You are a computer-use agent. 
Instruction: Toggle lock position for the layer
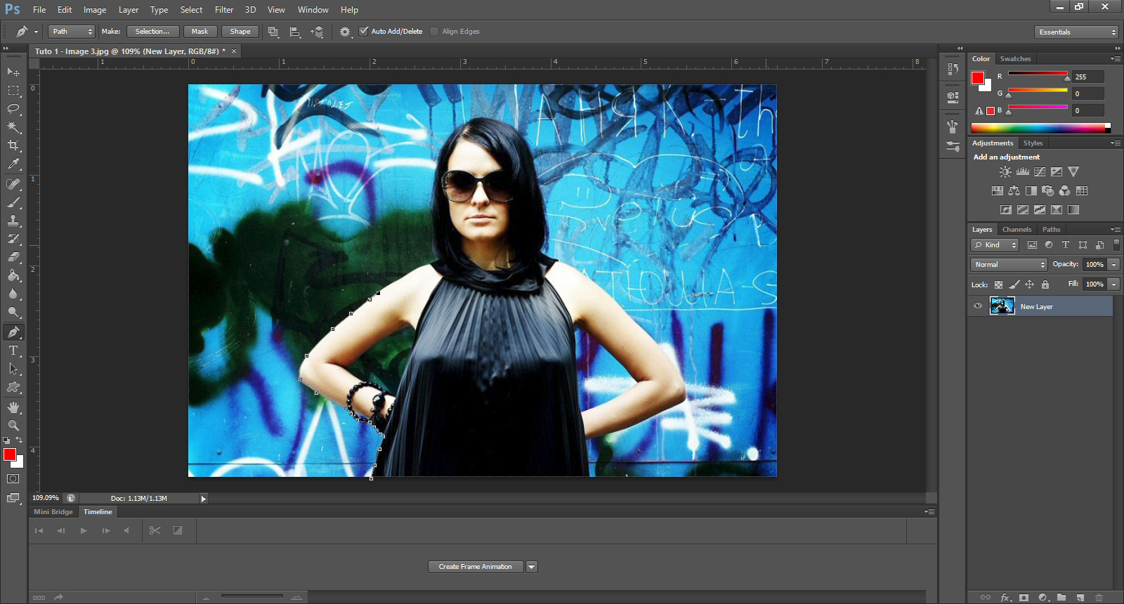tap(1030, 284)
